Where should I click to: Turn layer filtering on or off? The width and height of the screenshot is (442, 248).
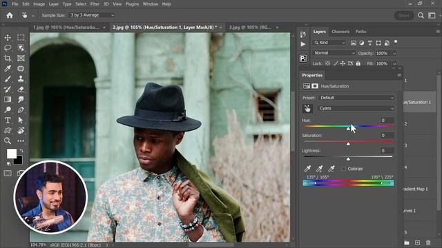[x=396, y=42]
